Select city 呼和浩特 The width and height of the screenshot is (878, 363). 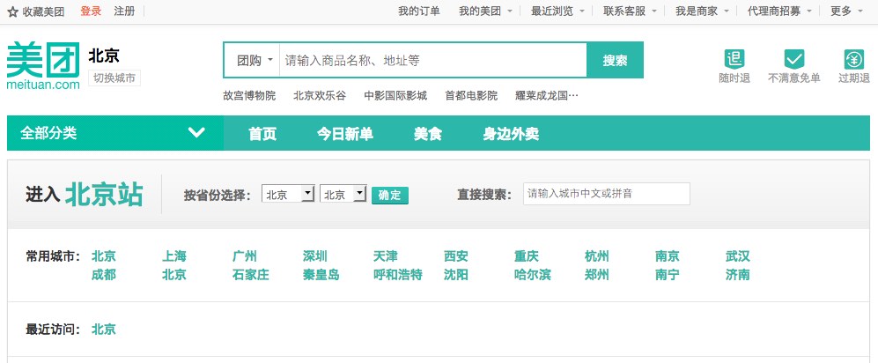tap(397, 275)
